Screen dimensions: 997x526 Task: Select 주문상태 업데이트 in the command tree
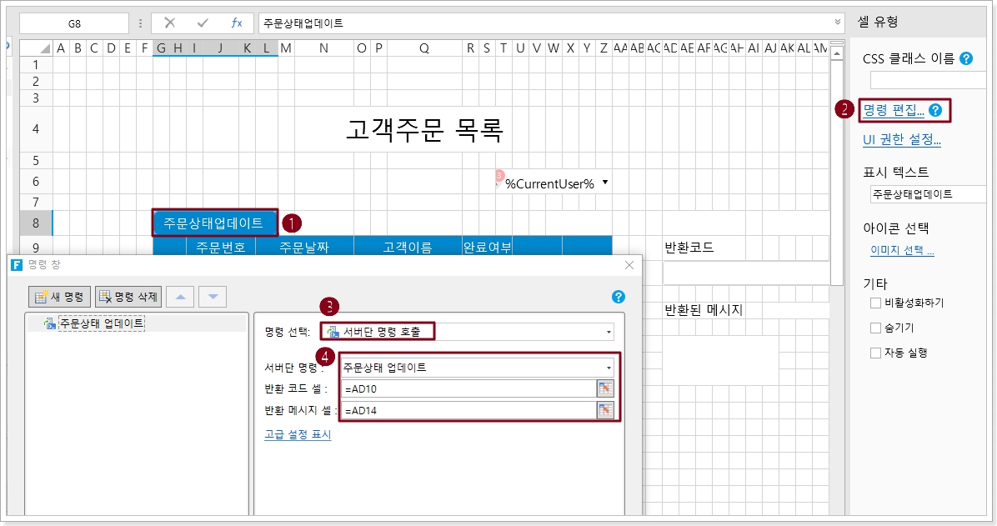click(x=101, y=323)
